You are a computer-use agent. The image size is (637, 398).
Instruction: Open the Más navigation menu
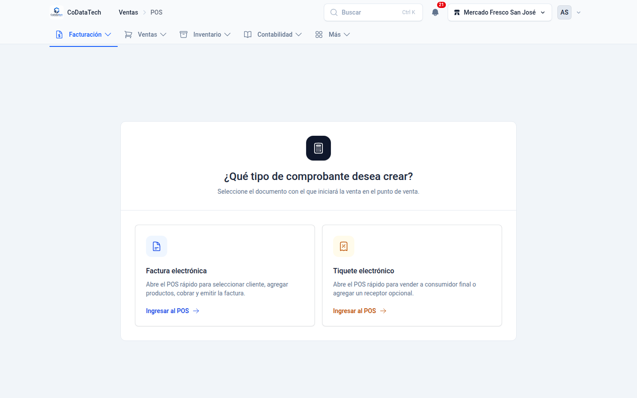tap(333, 34)
